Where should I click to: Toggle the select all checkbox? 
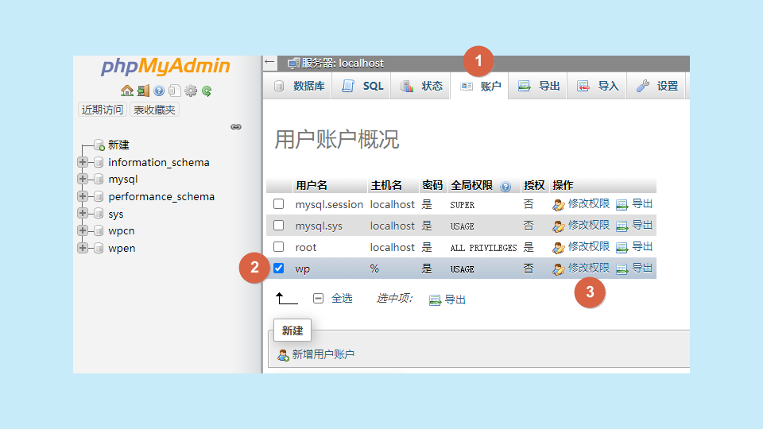point(318,298)
